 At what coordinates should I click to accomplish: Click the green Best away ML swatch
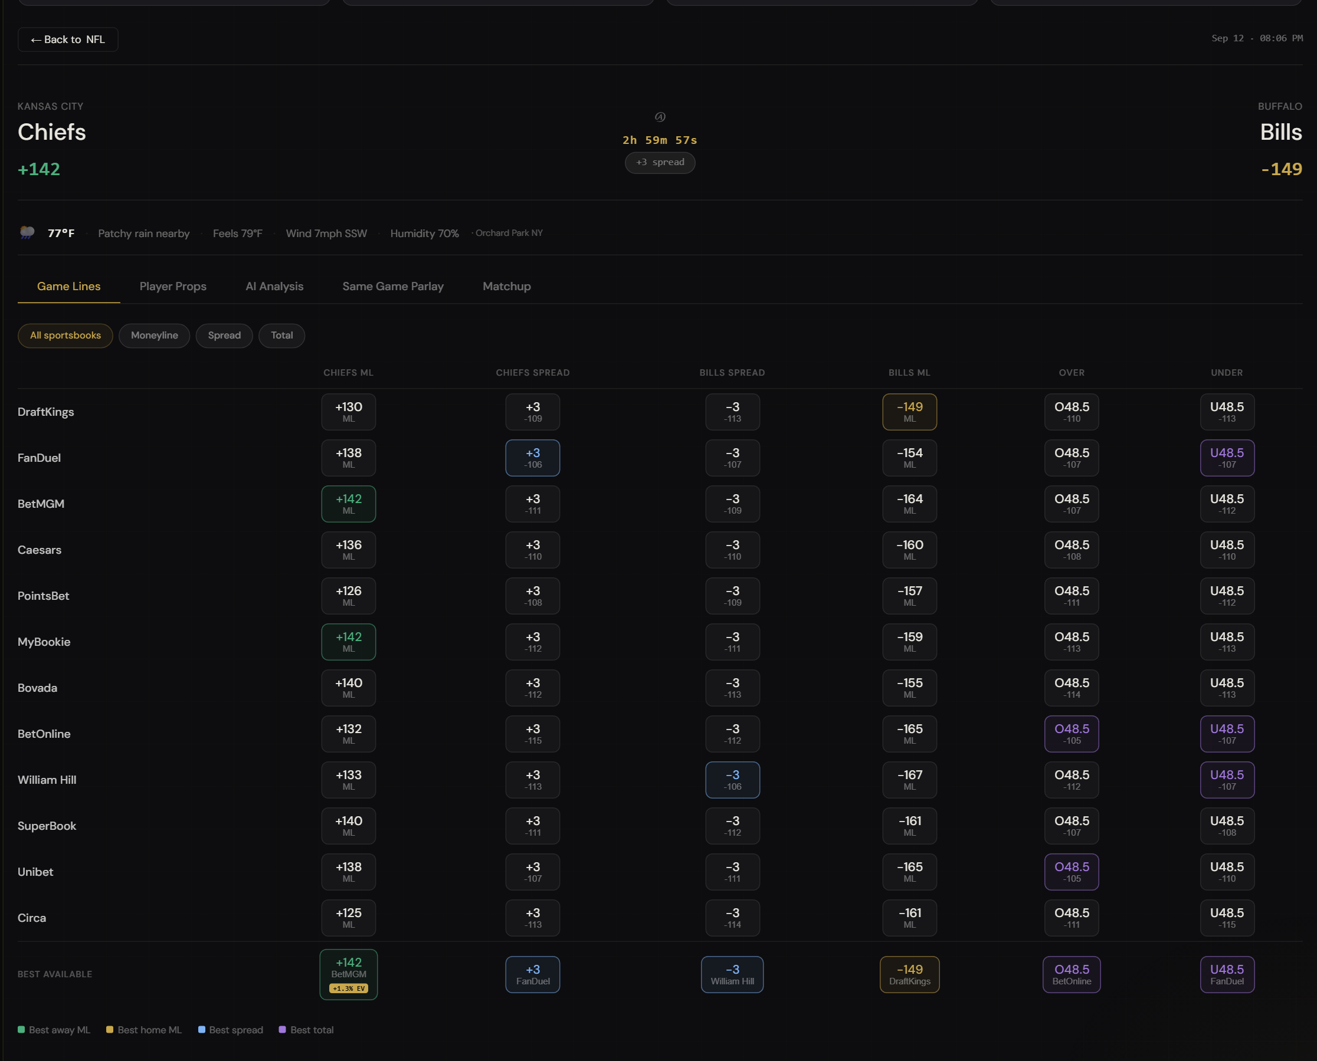click(x=21, y=1030)
